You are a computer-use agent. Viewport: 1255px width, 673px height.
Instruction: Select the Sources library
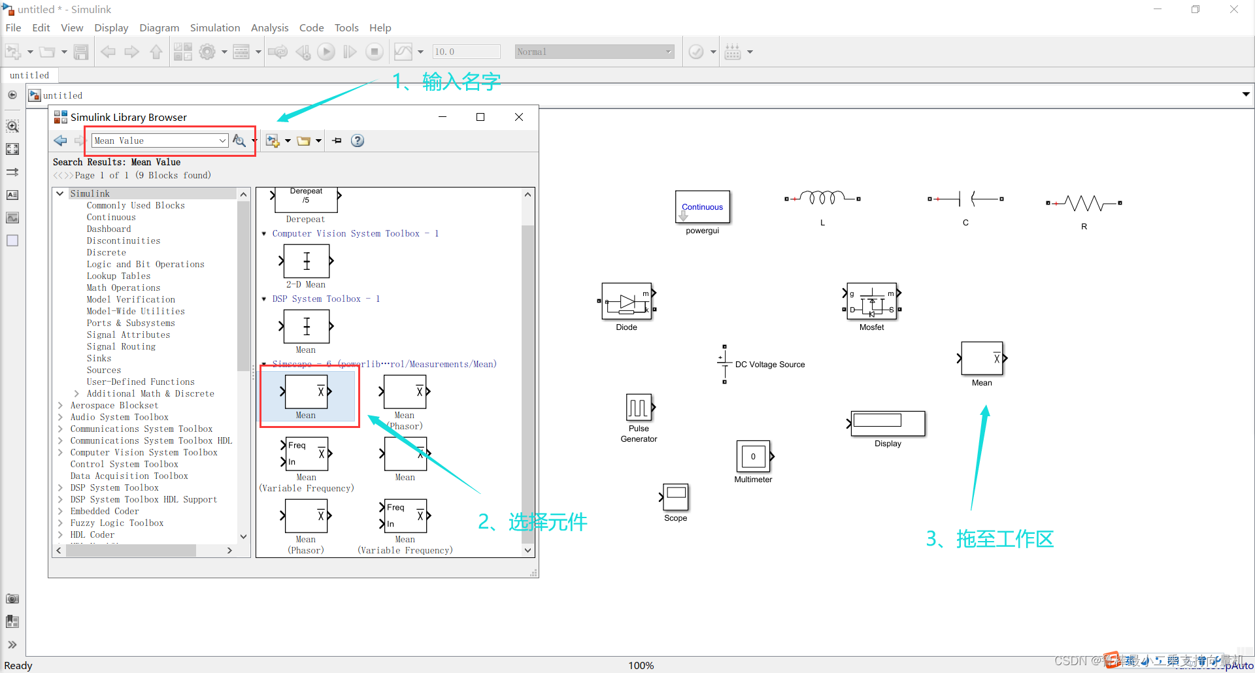[x=104, y=370]
